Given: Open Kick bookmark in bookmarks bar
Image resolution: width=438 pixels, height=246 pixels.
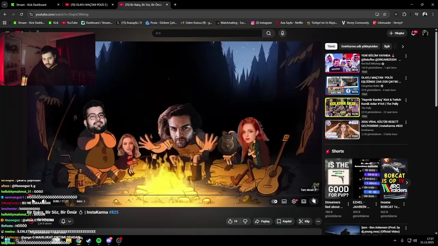Looking at the screenshot, I should [53, 23].
